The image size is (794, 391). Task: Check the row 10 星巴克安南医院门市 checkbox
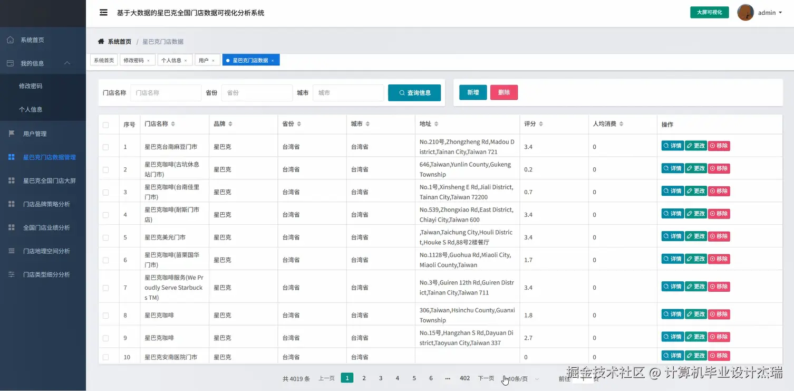105,357
